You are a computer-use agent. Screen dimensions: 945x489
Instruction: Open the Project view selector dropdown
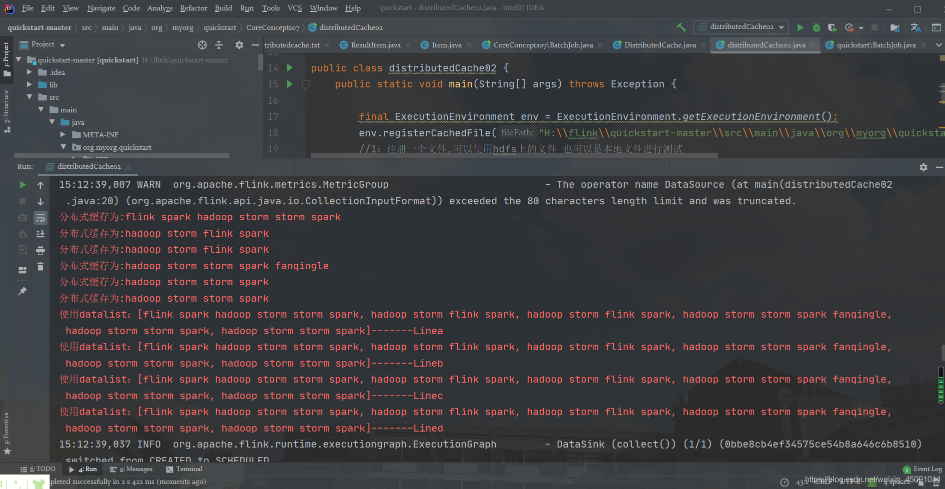point(63,45)
